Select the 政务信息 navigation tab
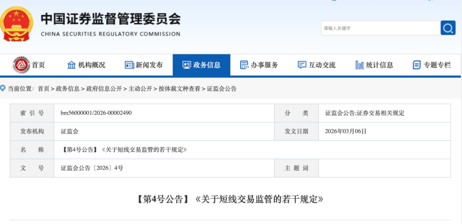Viewport: 462px width, 224px height. (201, 65)
